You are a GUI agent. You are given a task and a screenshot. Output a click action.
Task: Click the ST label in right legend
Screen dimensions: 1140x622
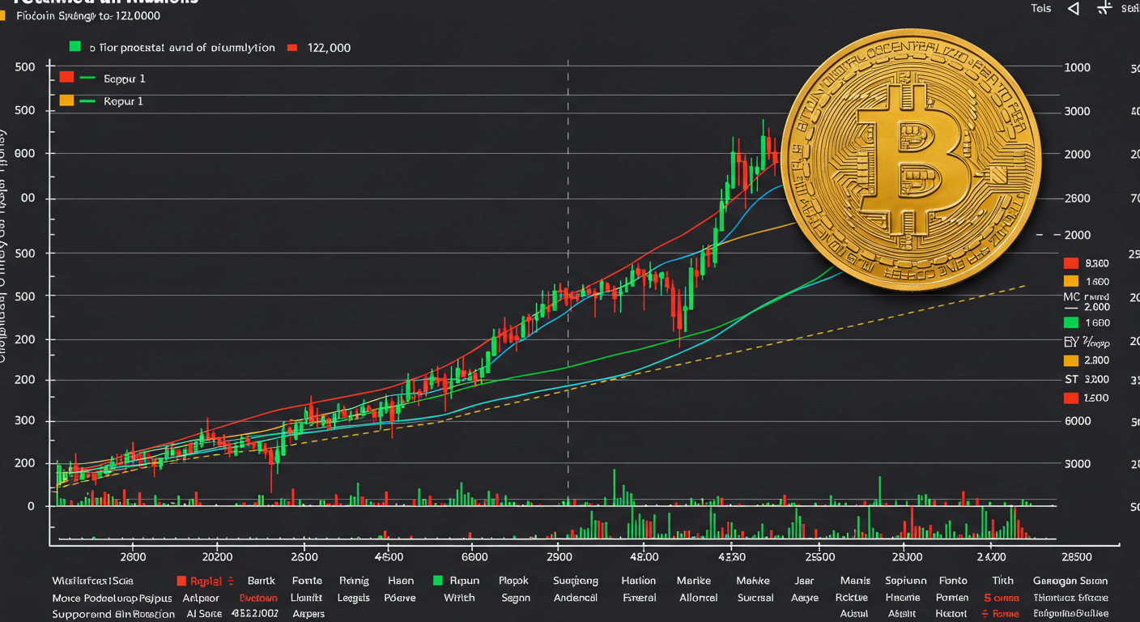1070,379
